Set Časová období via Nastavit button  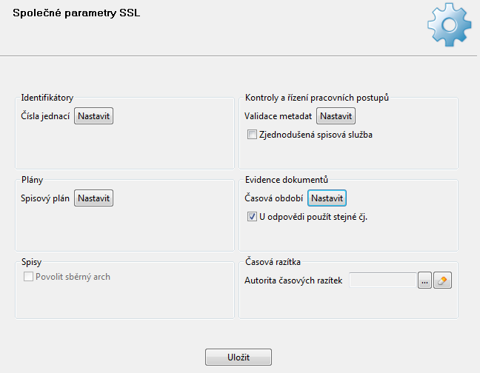[327, 198]
